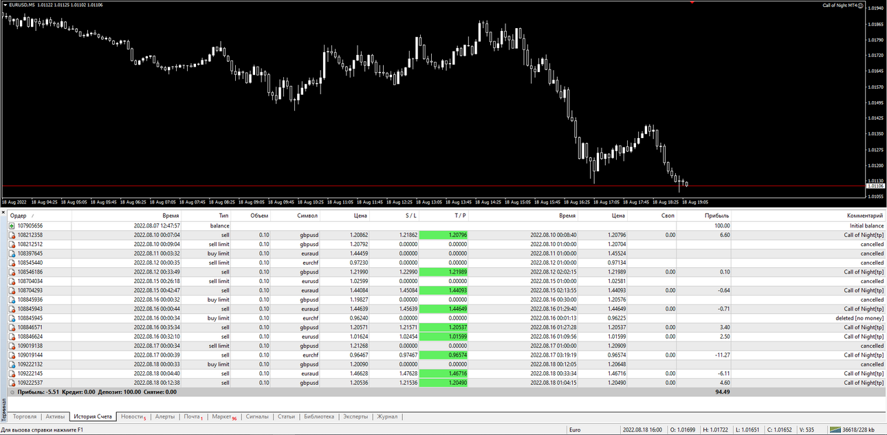Switch to the Эксперты tab
The image size is (887, 435).
[x=355, y=416]
